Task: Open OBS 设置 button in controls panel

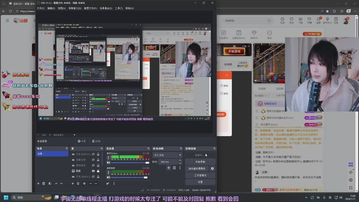Action: pos(200,182)
